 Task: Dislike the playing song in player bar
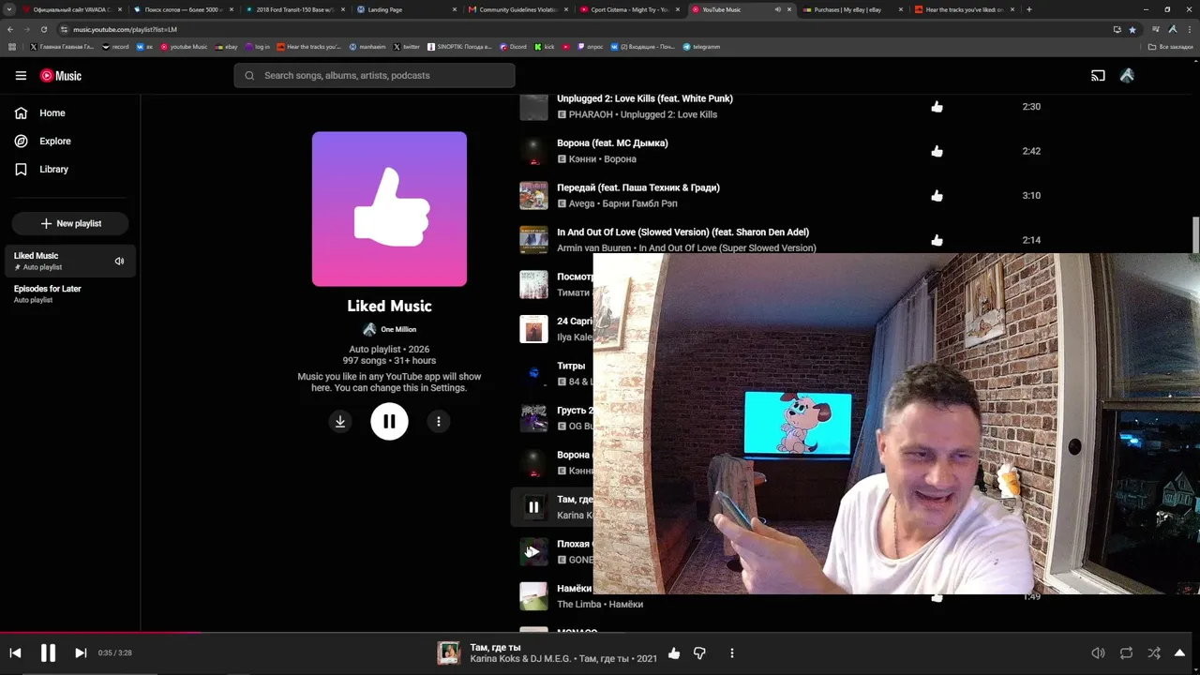coord(699,653)
